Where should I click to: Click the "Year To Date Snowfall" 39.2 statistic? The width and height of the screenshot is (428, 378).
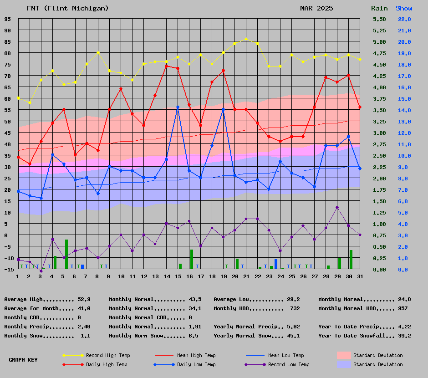[x=365, y=336]
